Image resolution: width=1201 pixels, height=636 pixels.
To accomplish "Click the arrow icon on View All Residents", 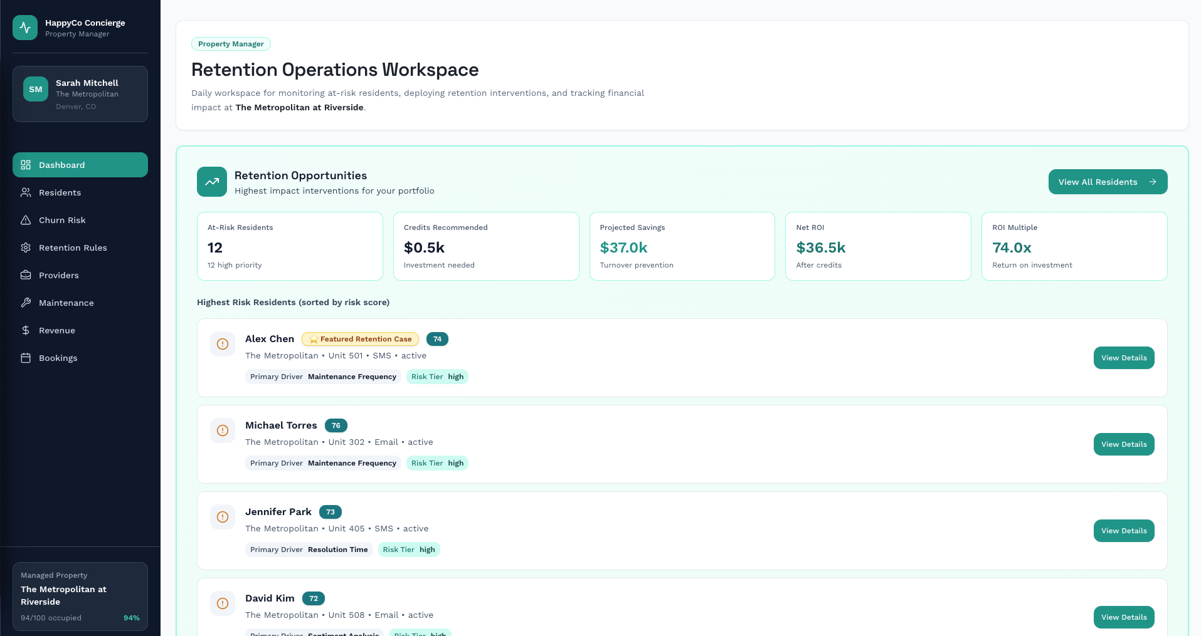I will pos(1153,182).
